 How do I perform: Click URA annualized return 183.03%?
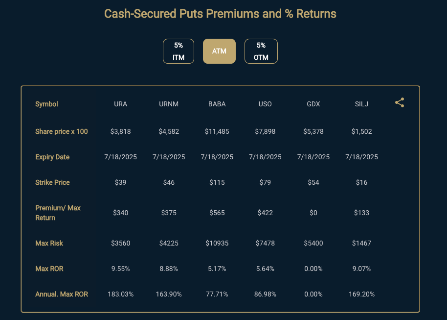[x=121, y=294]
